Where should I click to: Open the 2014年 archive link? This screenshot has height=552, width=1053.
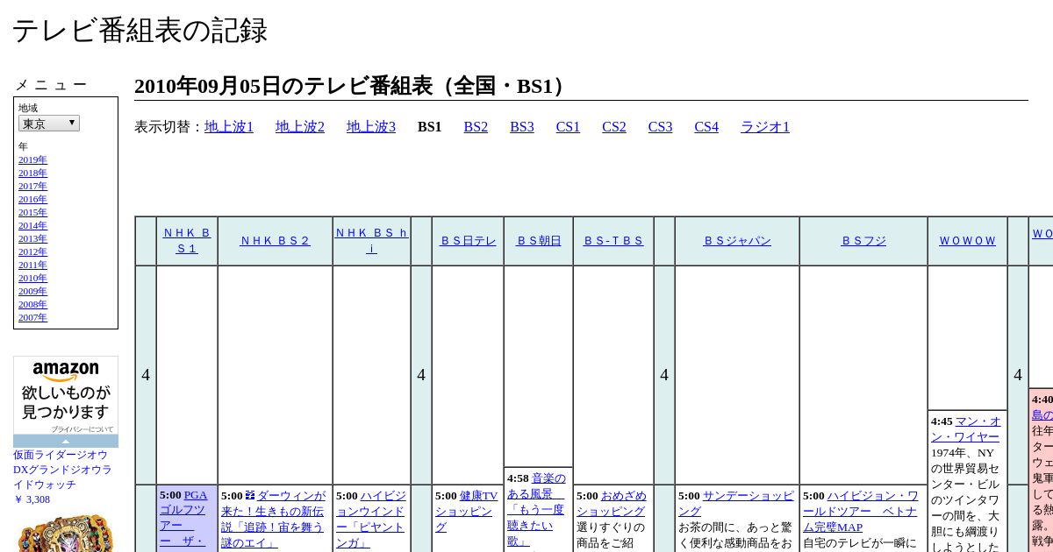(x=32, y=226)
